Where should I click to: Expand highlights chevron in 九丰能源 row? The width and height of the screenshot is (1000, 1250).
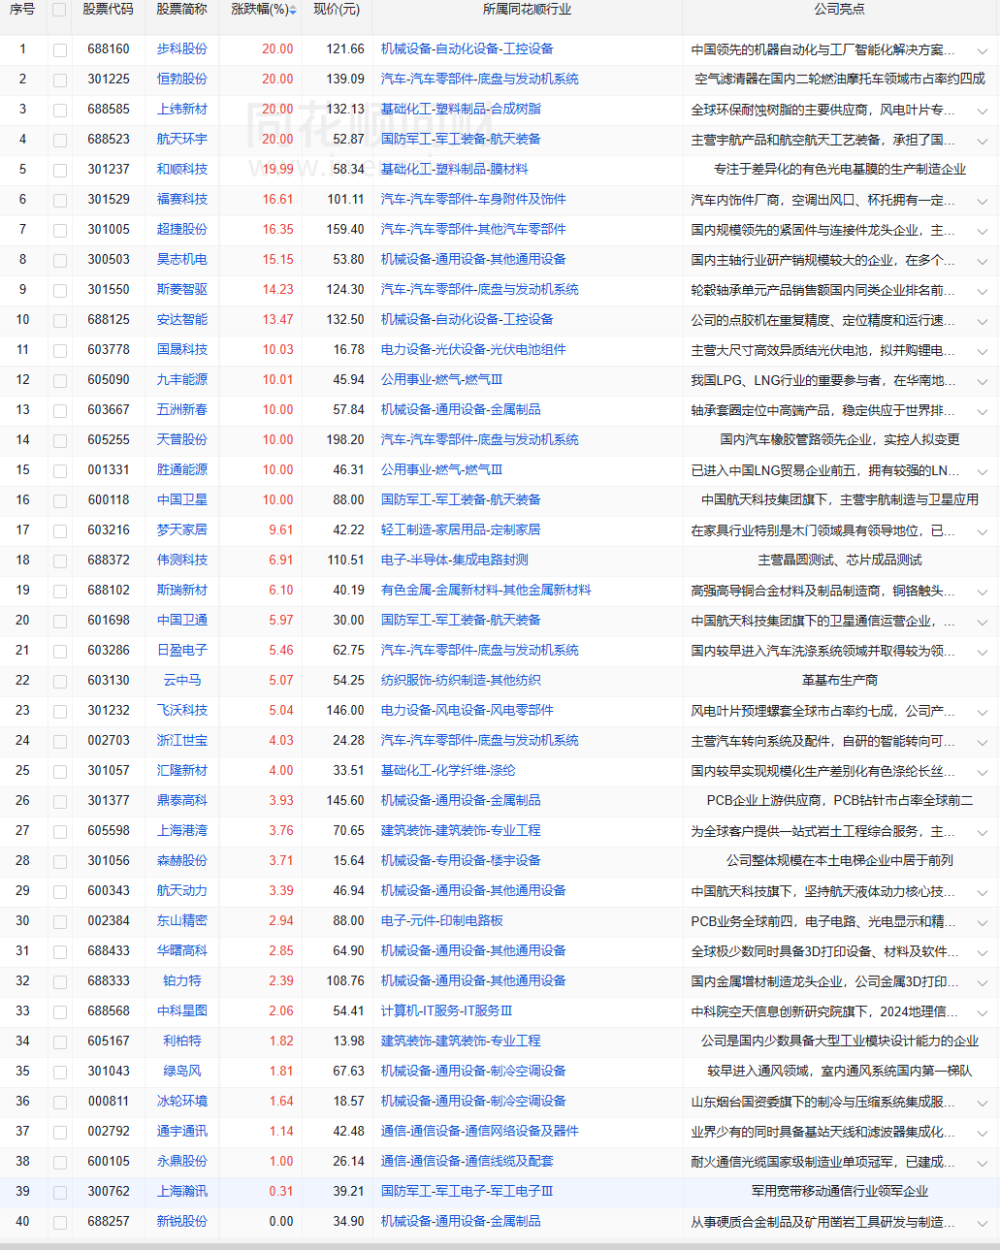[x=982, y=381]
